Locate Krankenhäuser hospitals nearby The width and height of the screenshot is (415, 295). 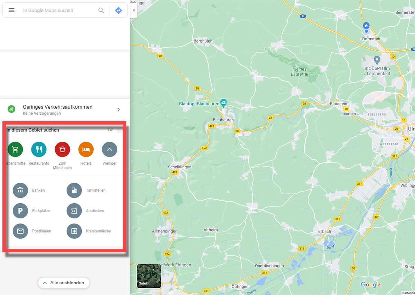(74, 231)
